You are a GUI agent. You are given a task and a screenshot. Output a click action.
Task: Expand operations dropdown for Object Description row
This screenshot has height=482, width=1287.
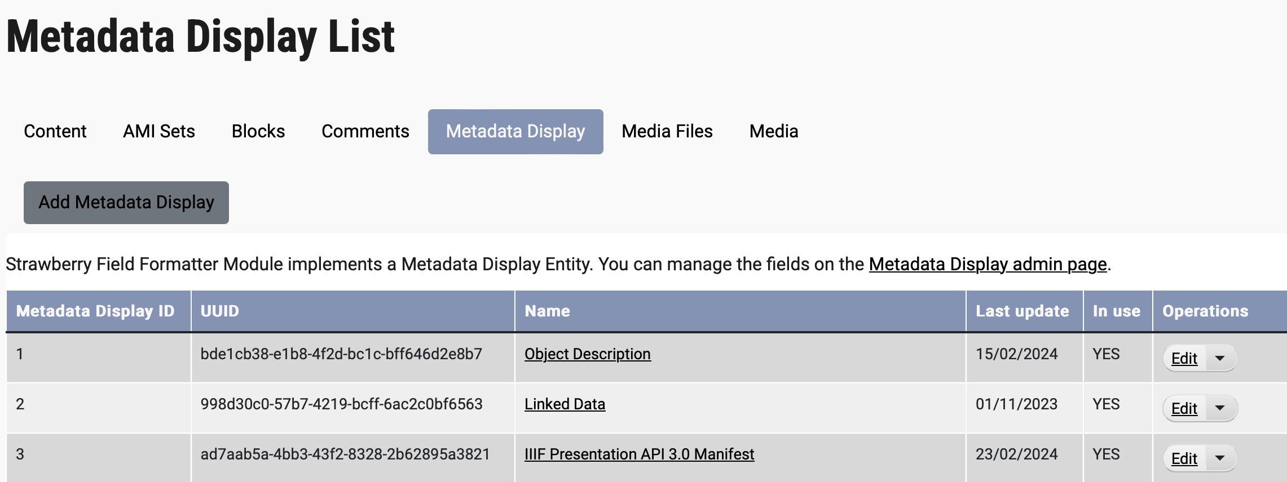pos(1220,359)
